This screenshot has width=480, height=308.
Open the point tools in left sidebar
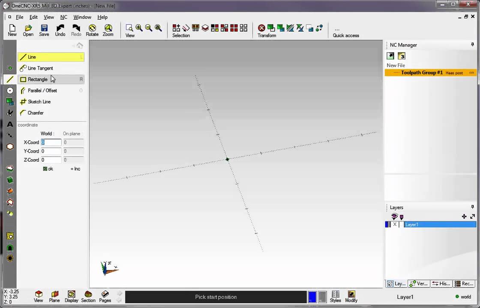(10, 68)
